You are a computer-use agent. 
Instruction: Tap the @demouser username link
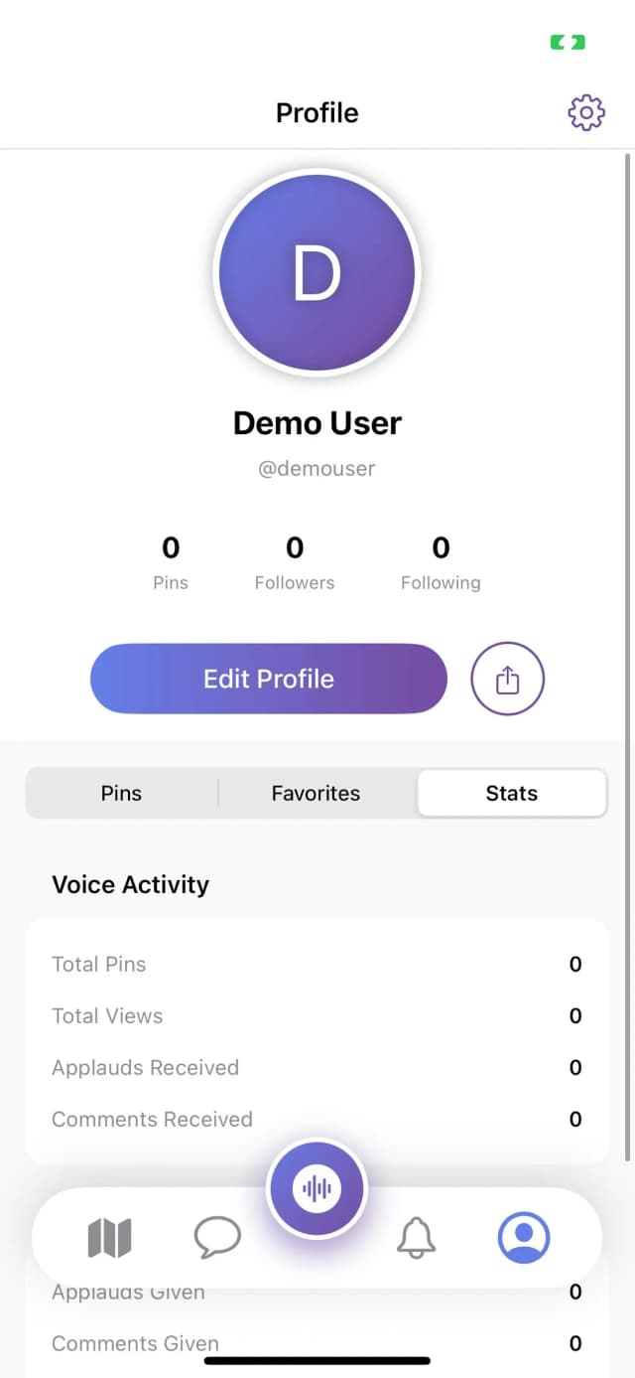pos(317,468)
